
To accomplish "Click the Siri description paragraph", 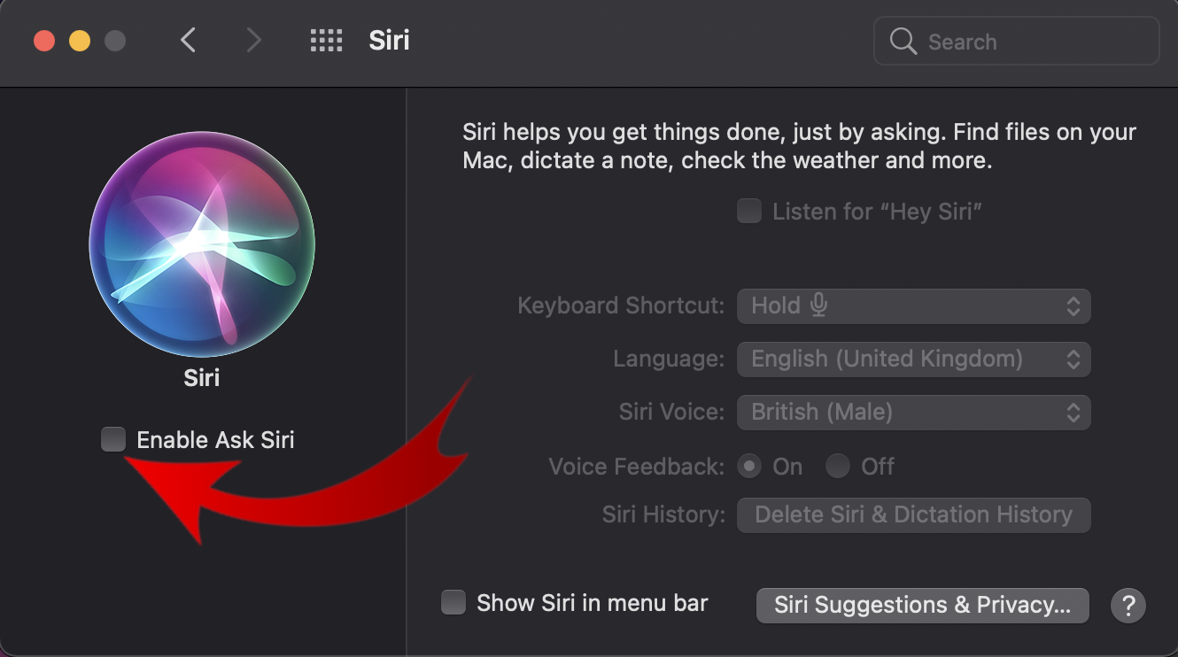I will [x=800, y=147].
